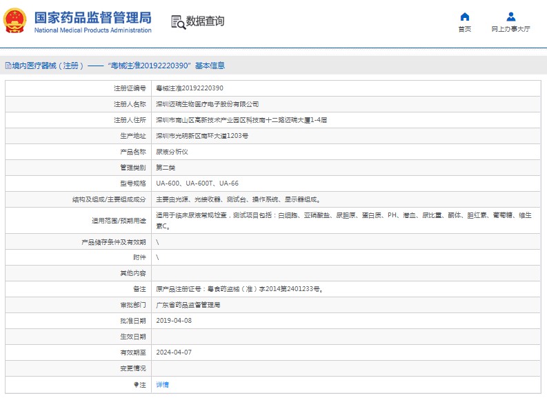Click the National Medical Products Administration text

pos(92,30)
